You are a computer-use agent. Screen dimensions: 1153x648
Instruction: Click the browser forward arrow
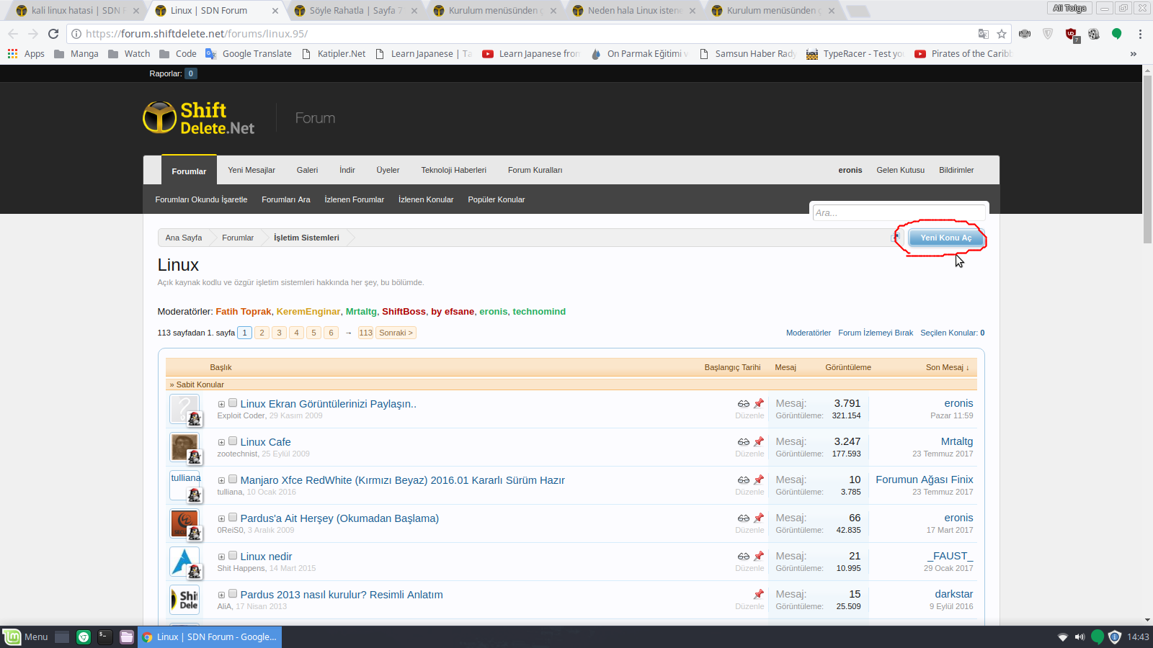pos(33,34)
